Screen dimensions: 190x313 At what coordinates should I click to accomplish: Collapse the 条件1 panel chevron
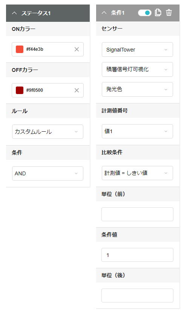click(x=104, y=13)
